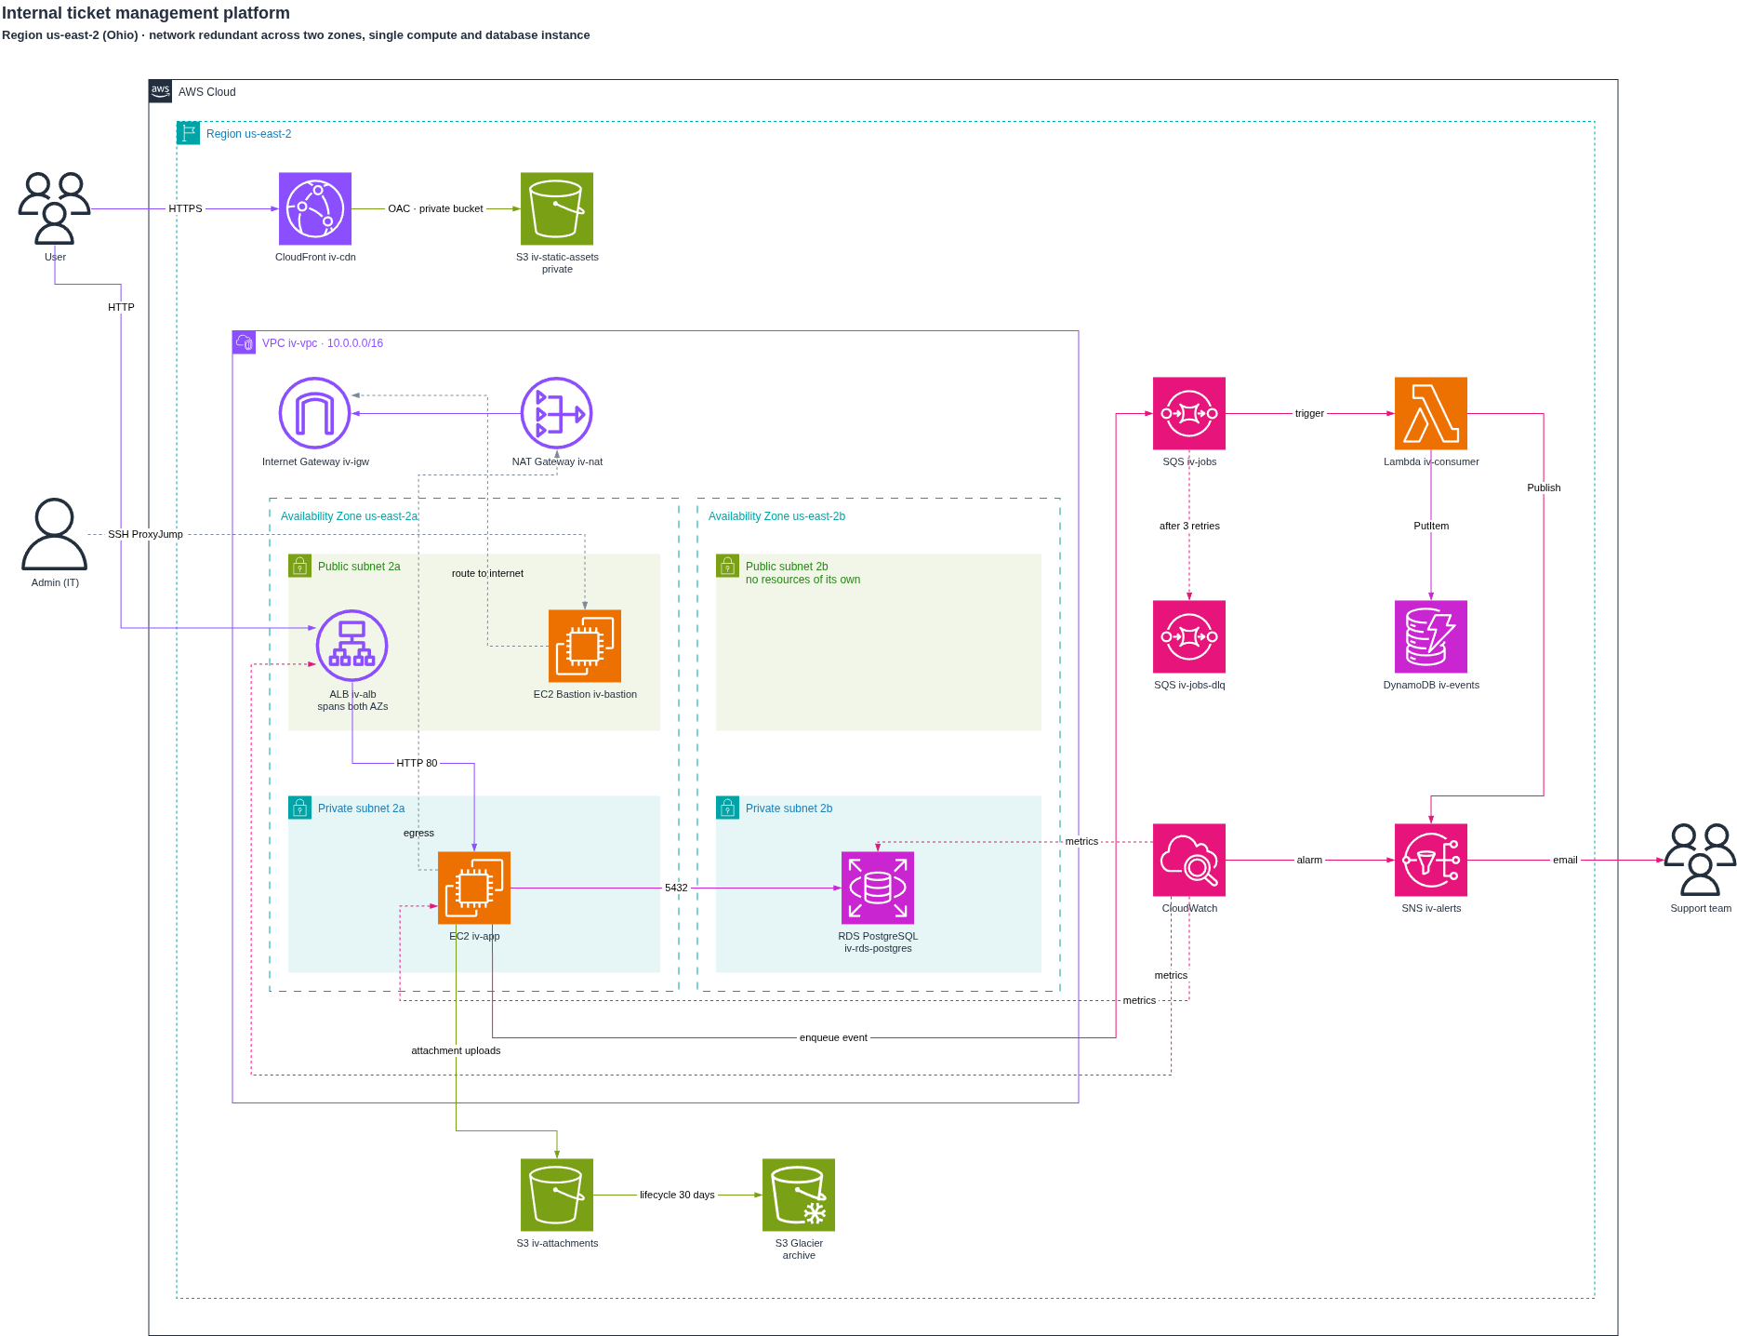Select the S3 iv-static-assets bucket icon
Viewport: 1737px width, 1336px height.
pyautogui.click(x=557, y=208)
